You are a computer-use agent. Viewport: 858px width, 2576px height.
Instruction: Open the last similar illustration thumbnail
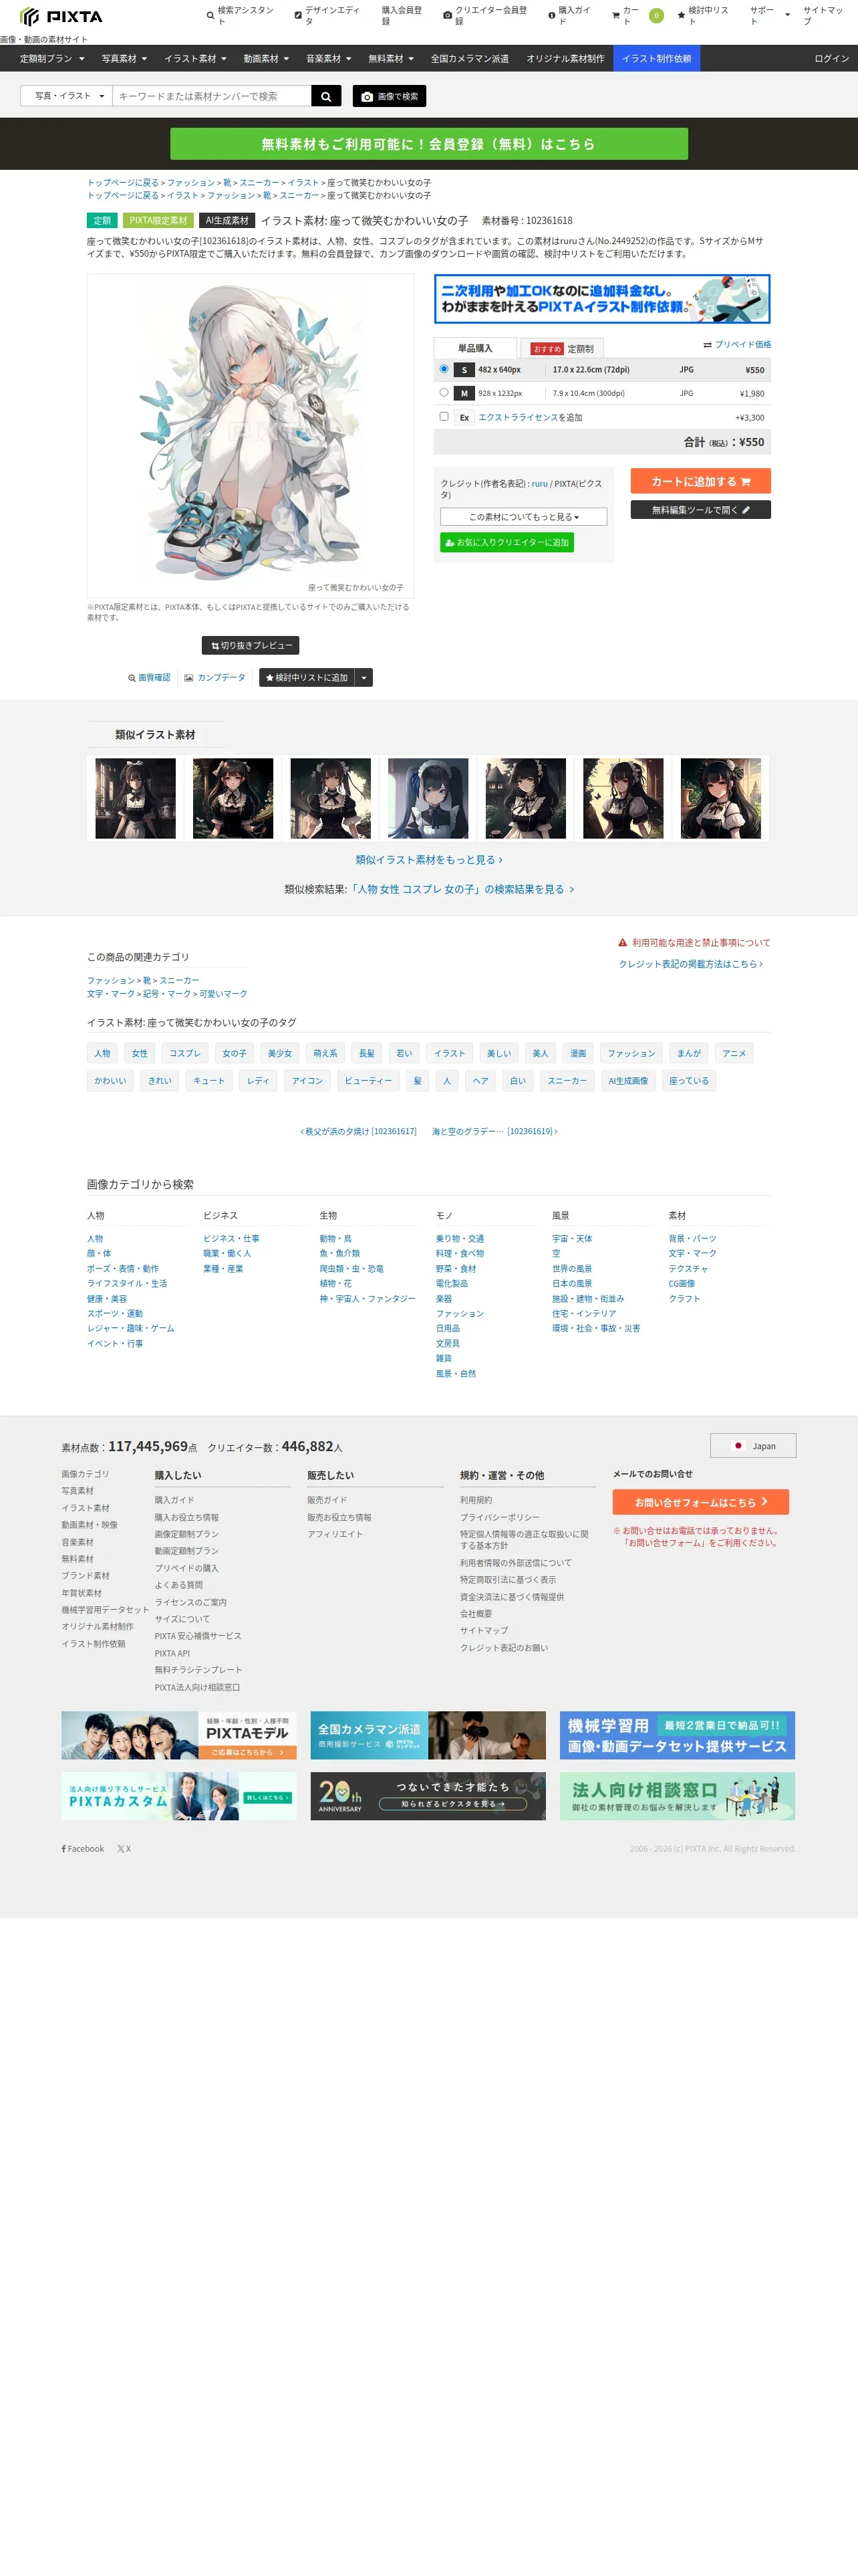click(x=721, y=798)
